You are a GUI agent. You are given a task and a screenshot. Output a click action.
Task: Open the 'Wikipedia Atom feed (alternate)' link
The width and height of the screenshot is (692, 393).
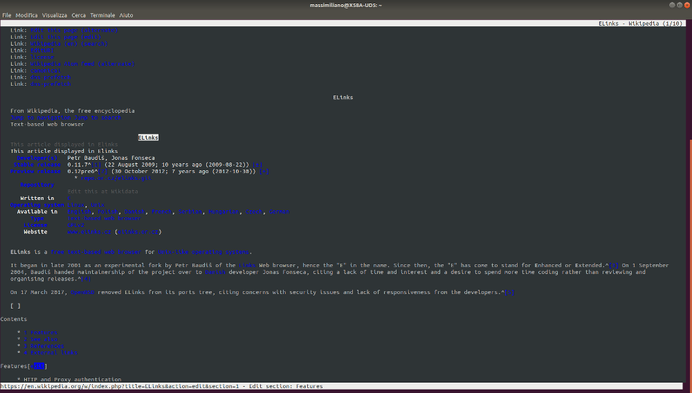(x=82, y=64)
